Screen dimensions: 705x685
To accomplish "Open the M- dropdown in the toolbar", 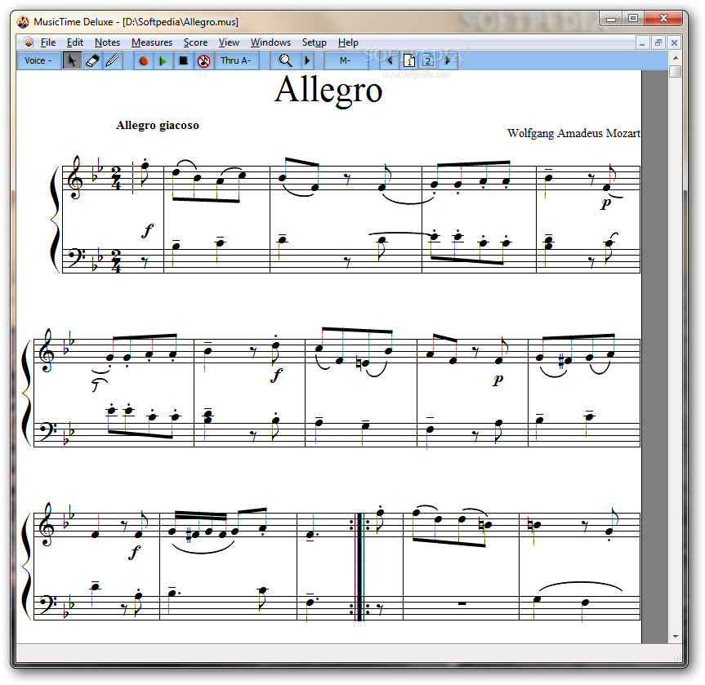I will point(346,60).
